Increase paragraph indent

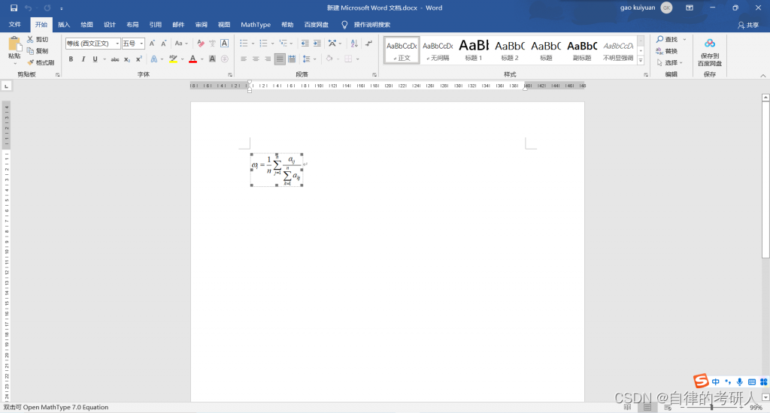[x=317, y=43]
